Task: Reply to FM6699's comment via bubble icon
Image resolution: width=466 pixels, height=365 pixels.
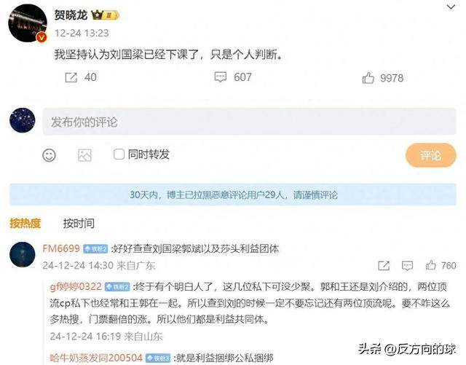Action: tap(407, 265)
